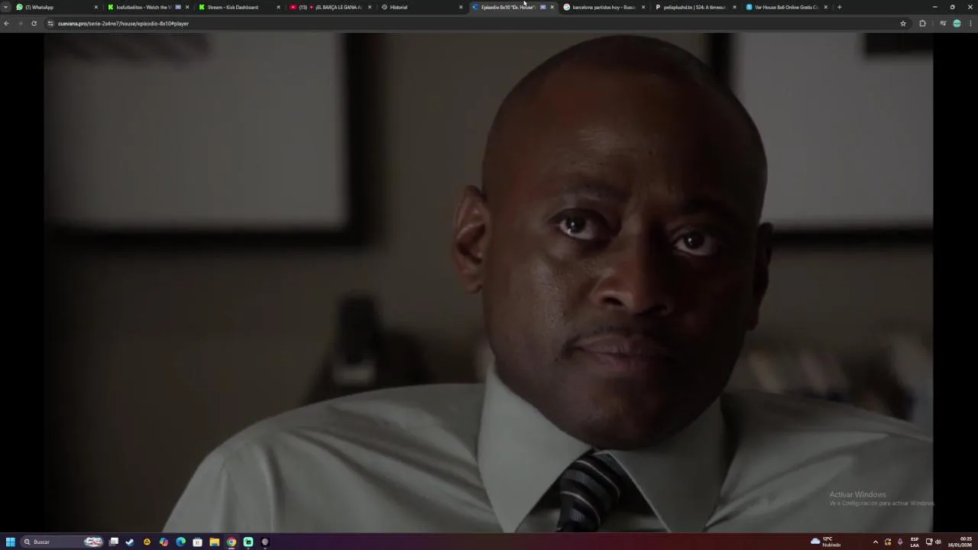Open Task View on the taskbar

114,542
